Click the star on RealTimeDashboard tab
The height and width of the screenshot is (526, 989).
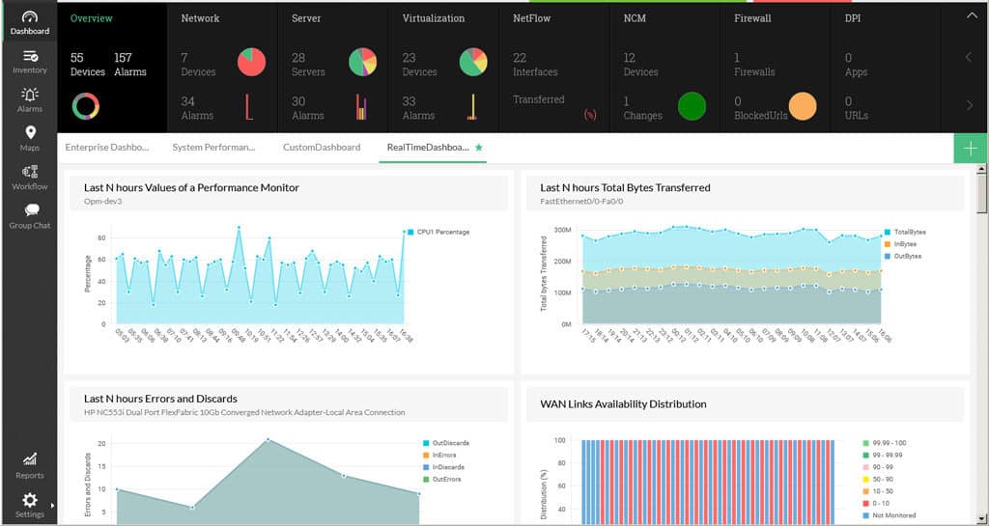pyautogui.click(x=479, y=148)
